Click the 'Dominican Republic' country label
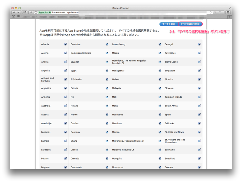 81,53
